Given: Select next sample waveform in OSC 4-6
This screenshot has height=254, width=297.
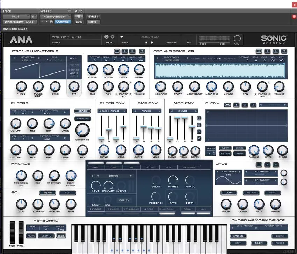Looking at the screenshot, I should coord(188,58).
